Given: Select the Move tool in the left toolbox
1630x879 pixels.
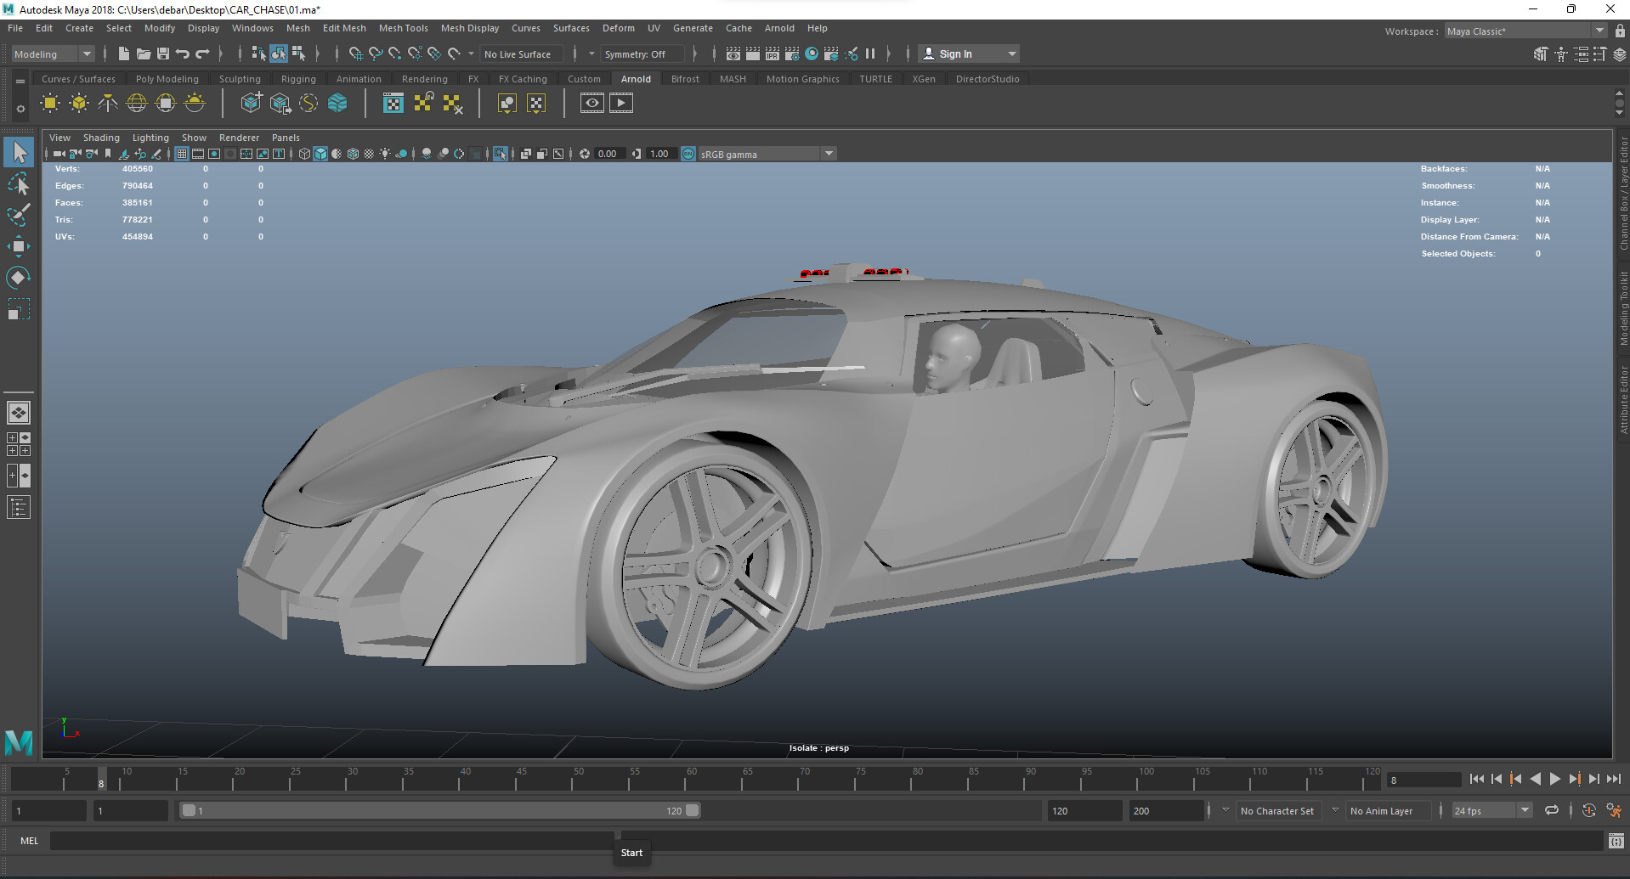Looking at the screenshot, I should (x=19, y=246).
